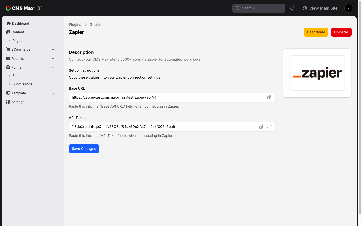362x226 pixels.
Task: Regenerate the API Token
Action: [x=269, y=127]
